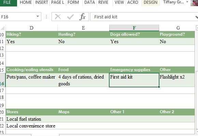Select the Pots/pans, coffee maker cell
This screenshot has width=198, height=136.
click(31, 80)
